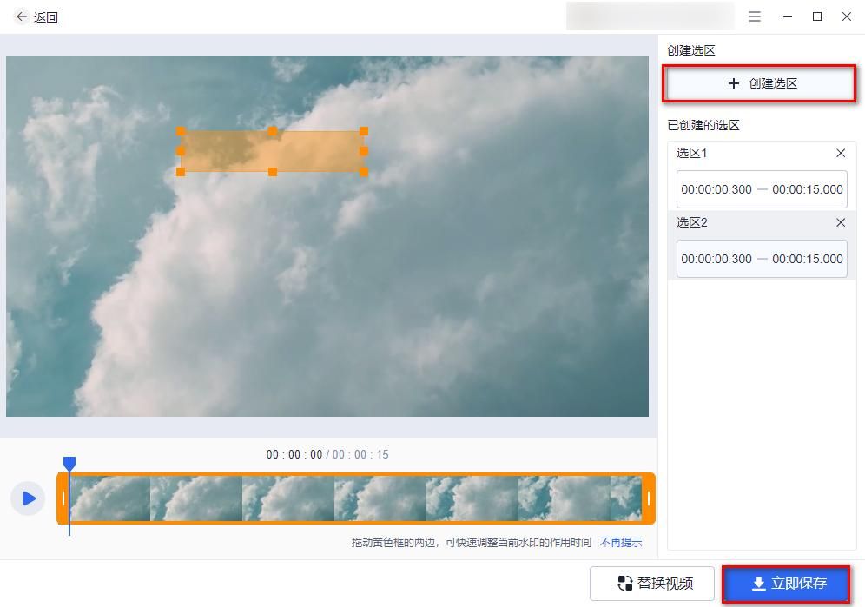Click the timeline thumbnail strip
Image resolution: width=865 pixels, height=607 pixels.
(355, 498)
